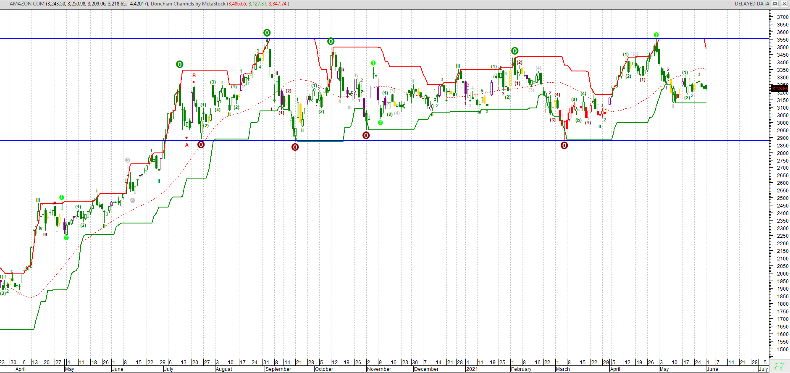790x373 pixels.
Task: Click the DELAYED DATA label
Action: 752,4
